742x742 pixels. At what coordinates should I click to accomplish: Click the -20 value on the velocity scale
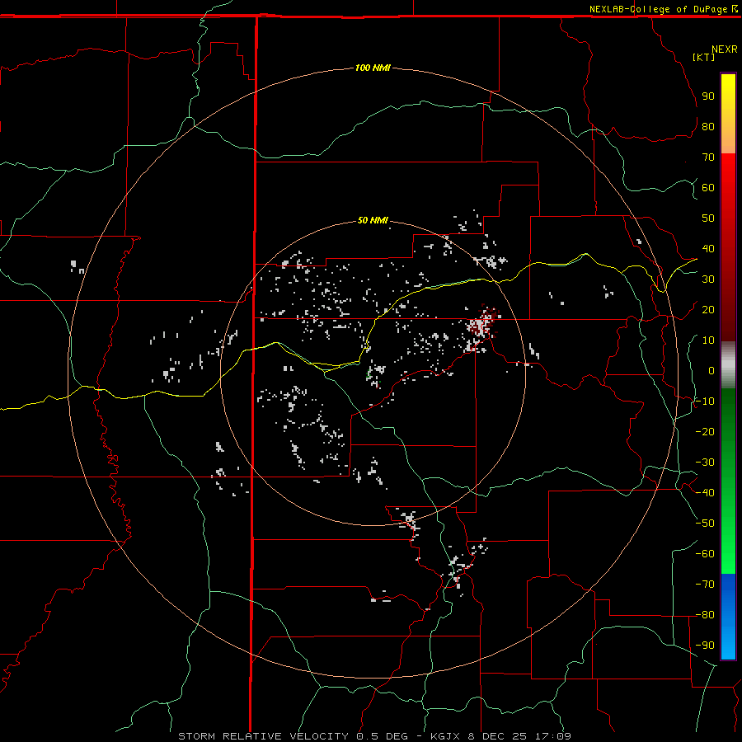(x=705, y=431)
